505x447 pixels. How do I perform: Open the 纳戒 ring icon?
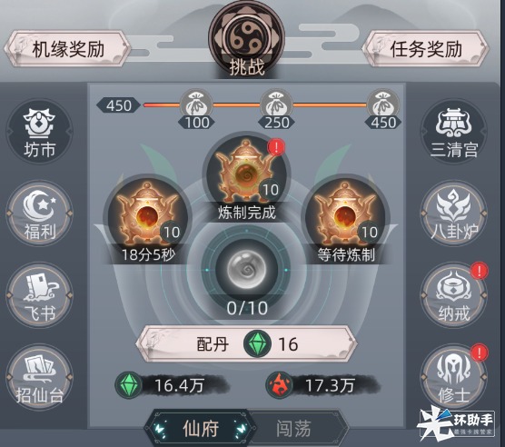454,295
